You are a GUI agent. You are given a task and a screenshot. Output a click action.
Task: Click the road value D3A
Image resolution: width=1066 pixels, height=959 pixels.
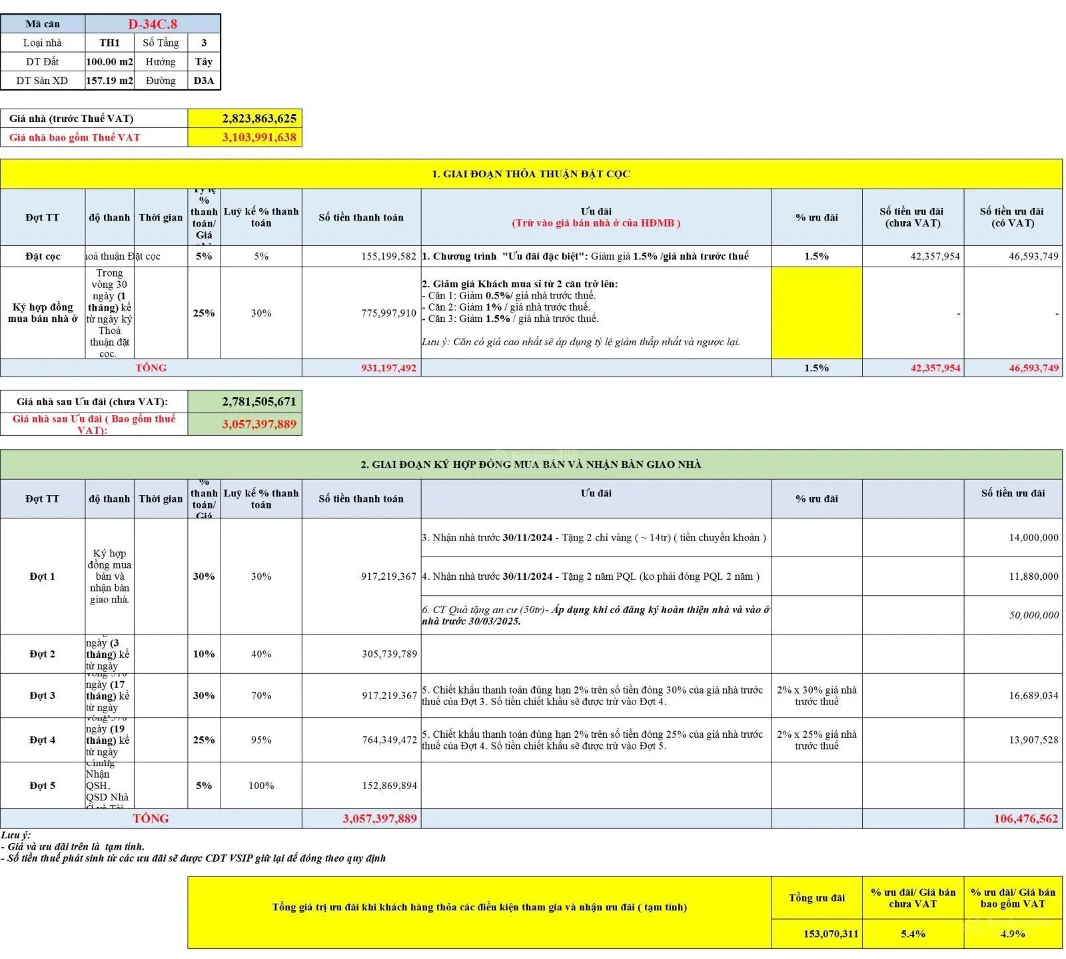pos(204,81)
